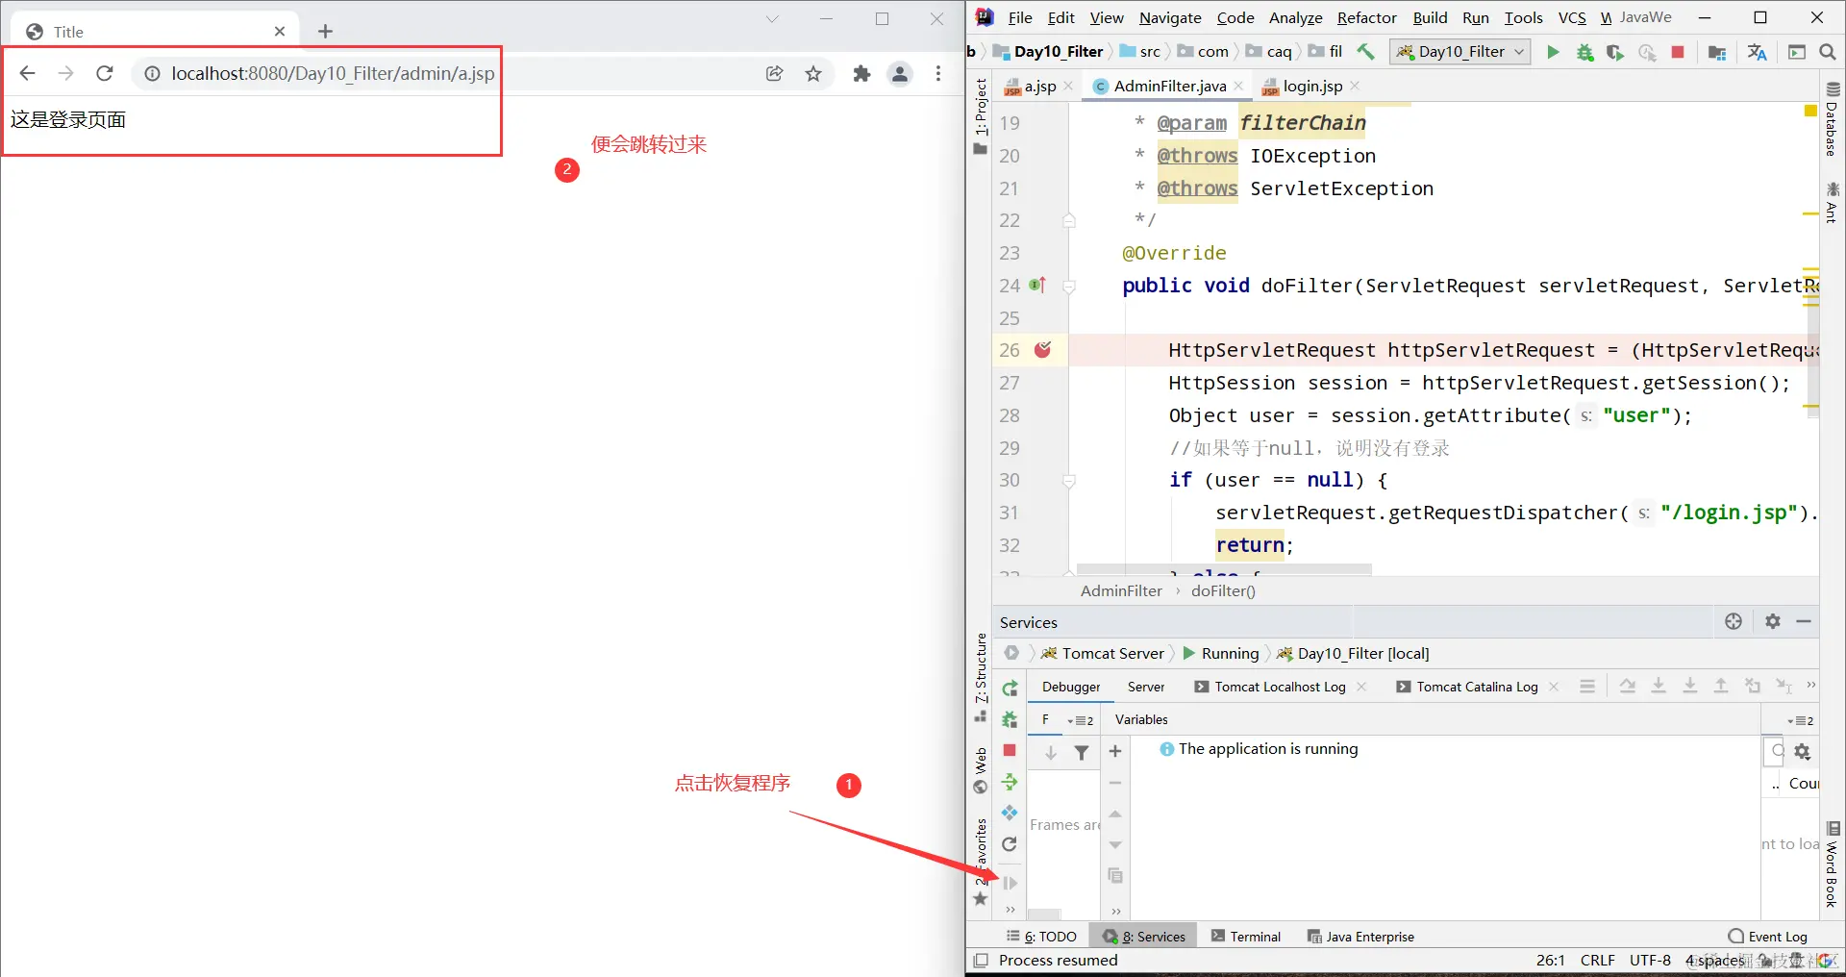Open the 6: TODO tool window
This screenshot has width=1846, height=977.
1041,937
